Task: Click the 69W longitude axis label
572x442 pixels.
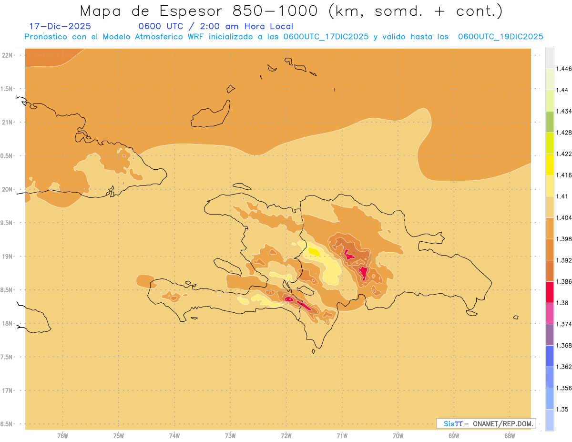Action: point(454,436)
